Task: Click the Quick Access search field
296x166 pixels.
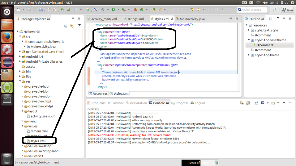Action: click(x=252, y=10)
